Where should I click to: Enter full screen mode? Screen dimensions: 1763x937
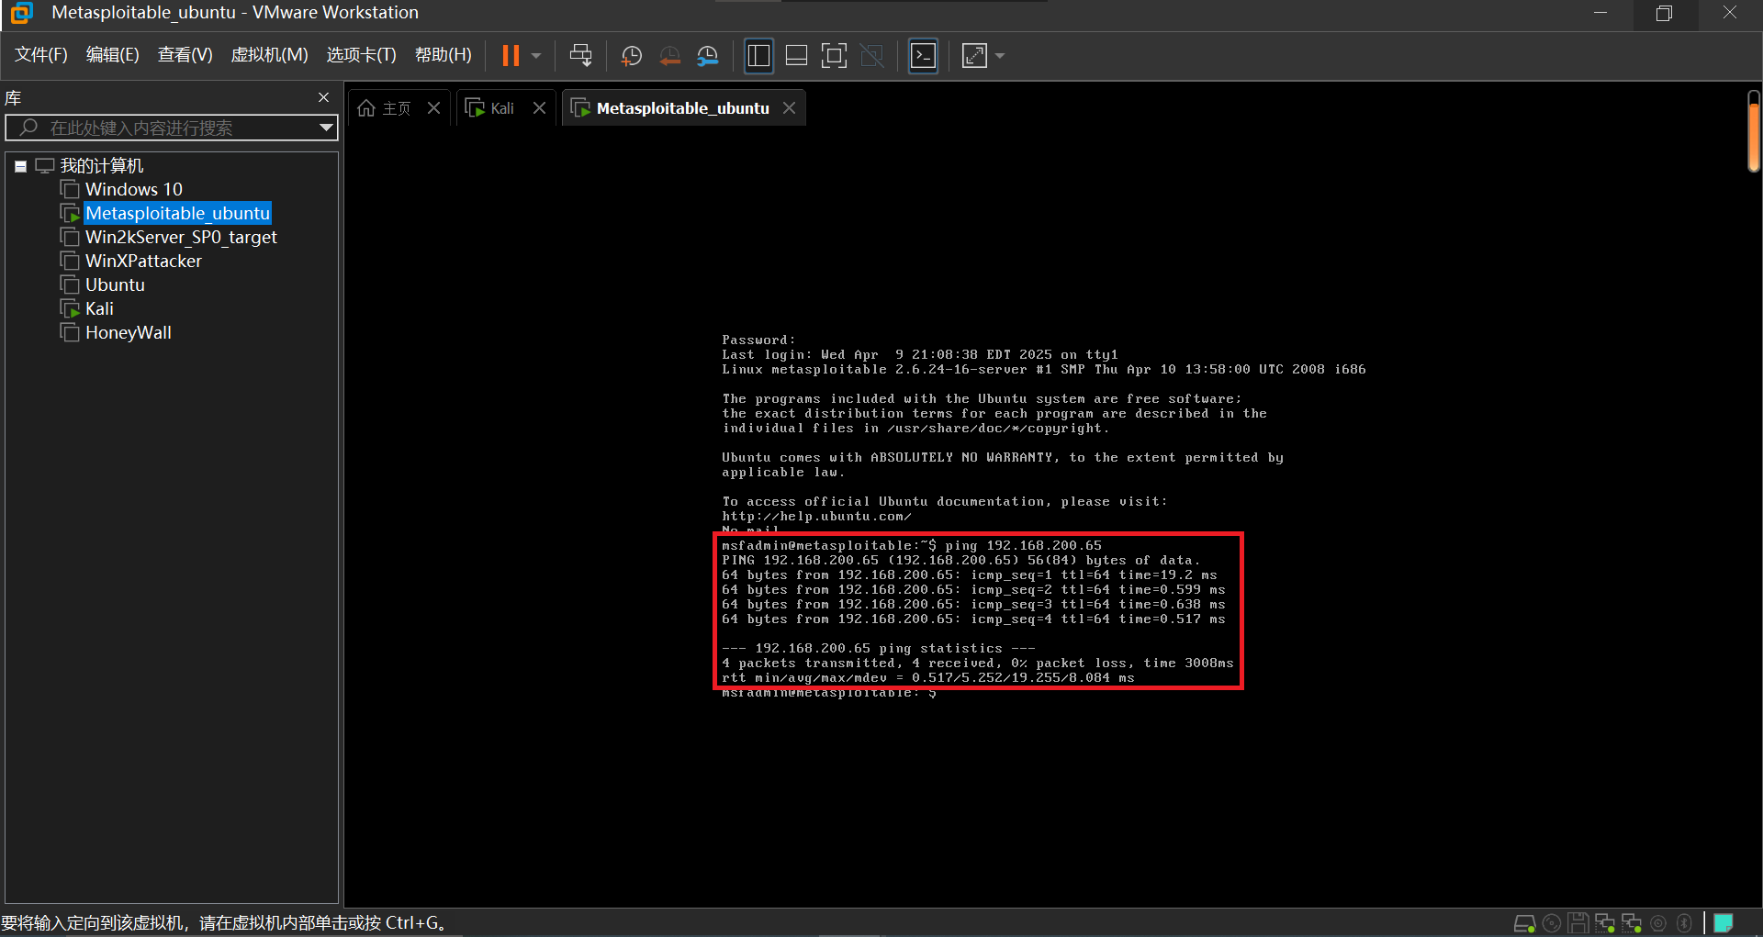click(x=834, y=56)
